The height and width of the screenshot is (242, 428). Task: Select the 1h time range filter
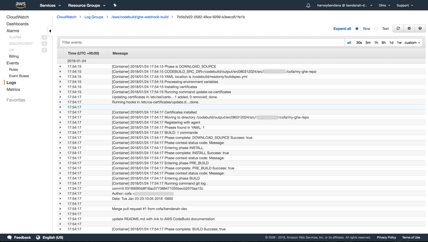coord(376,43)
